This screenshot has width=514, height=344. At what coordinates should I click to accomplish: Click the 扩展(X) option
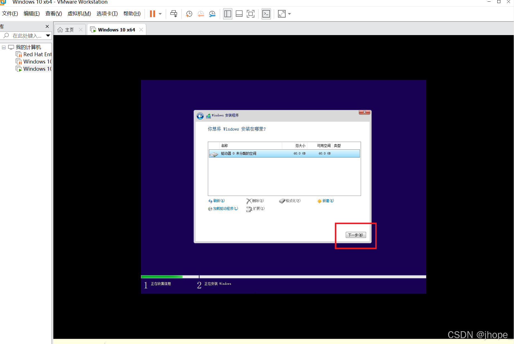click(255, 208)
